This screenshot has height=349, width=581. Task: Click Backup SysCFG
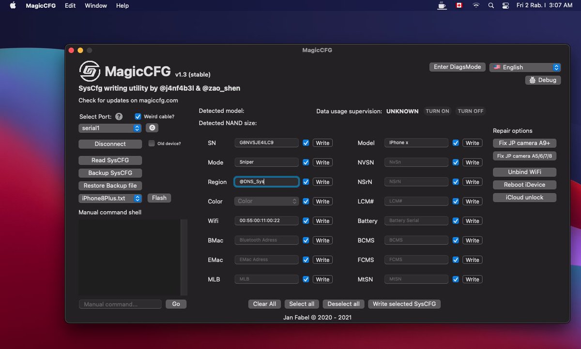(110, 173)
